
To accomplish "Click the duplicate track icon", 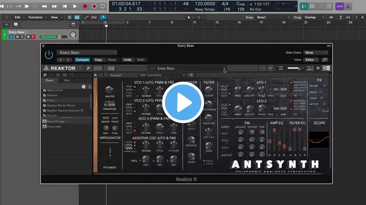I will click(x=16, y=24).
